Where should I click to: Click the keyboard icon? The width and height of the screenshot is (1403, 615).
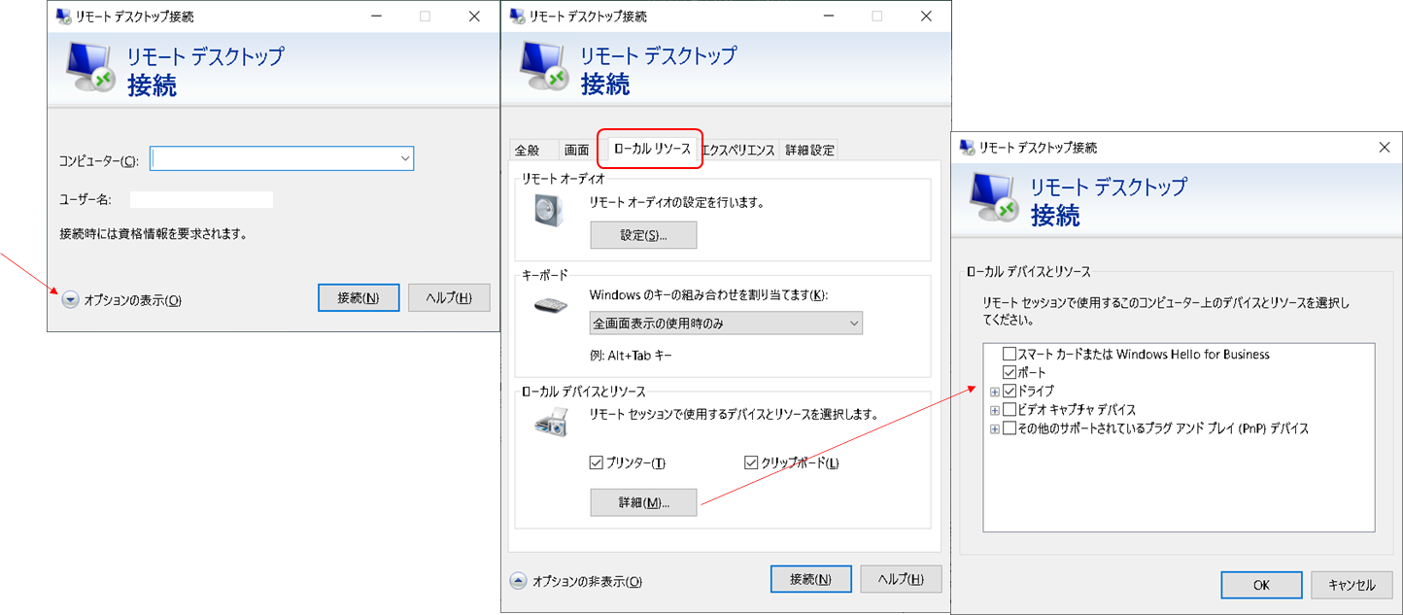pos(551,305)
